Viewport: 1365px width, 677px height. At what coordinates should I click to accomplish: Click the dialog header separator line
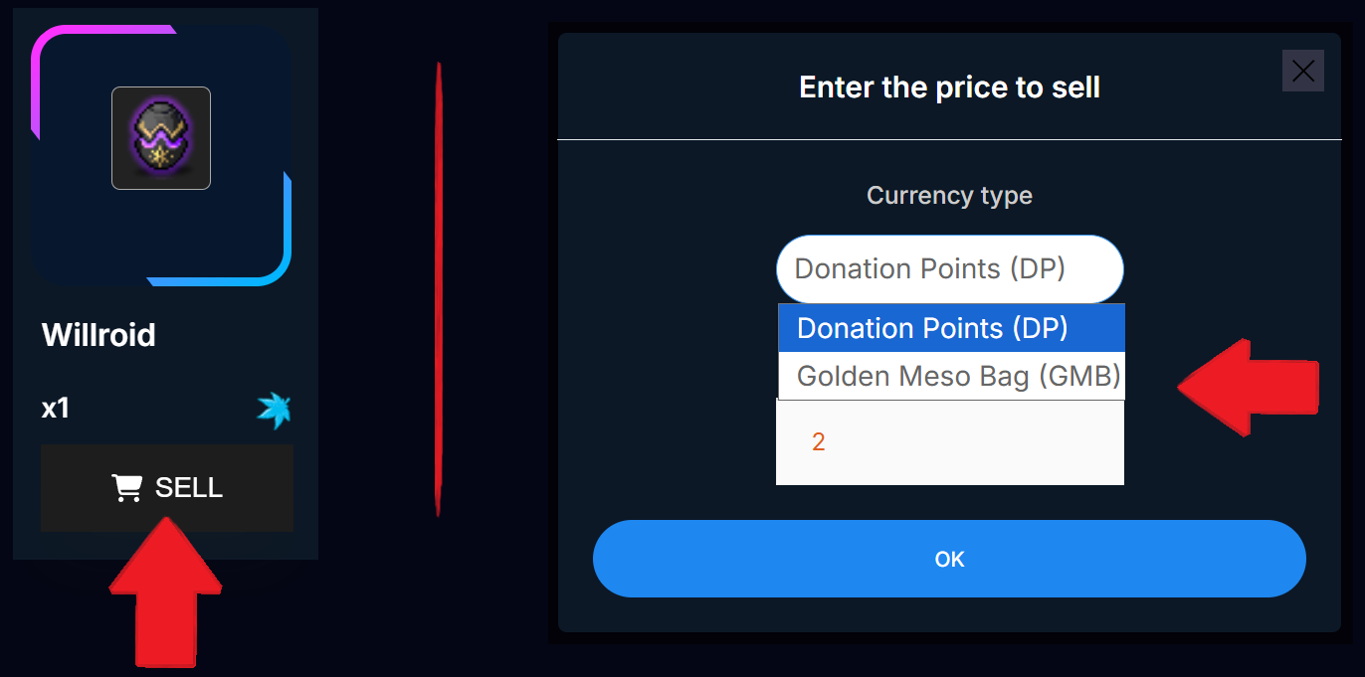(949, 140)
